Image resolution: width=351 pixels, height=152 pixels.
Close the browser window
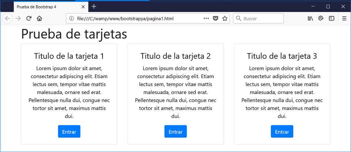(x=343, y=7)
